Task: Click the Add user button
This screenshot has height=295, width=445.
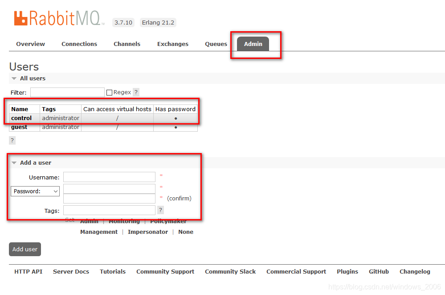Action: pyautogui.click(x=25, y=249)
